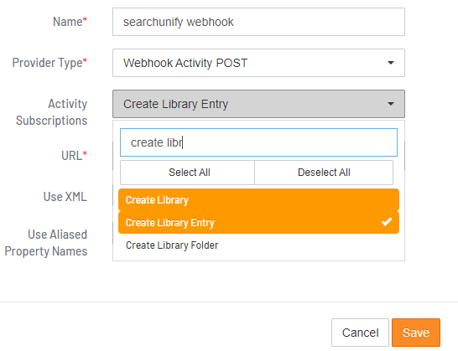Deselect the Create Library Entry option
Screen dimensions: 458x351
pos(258,222)
